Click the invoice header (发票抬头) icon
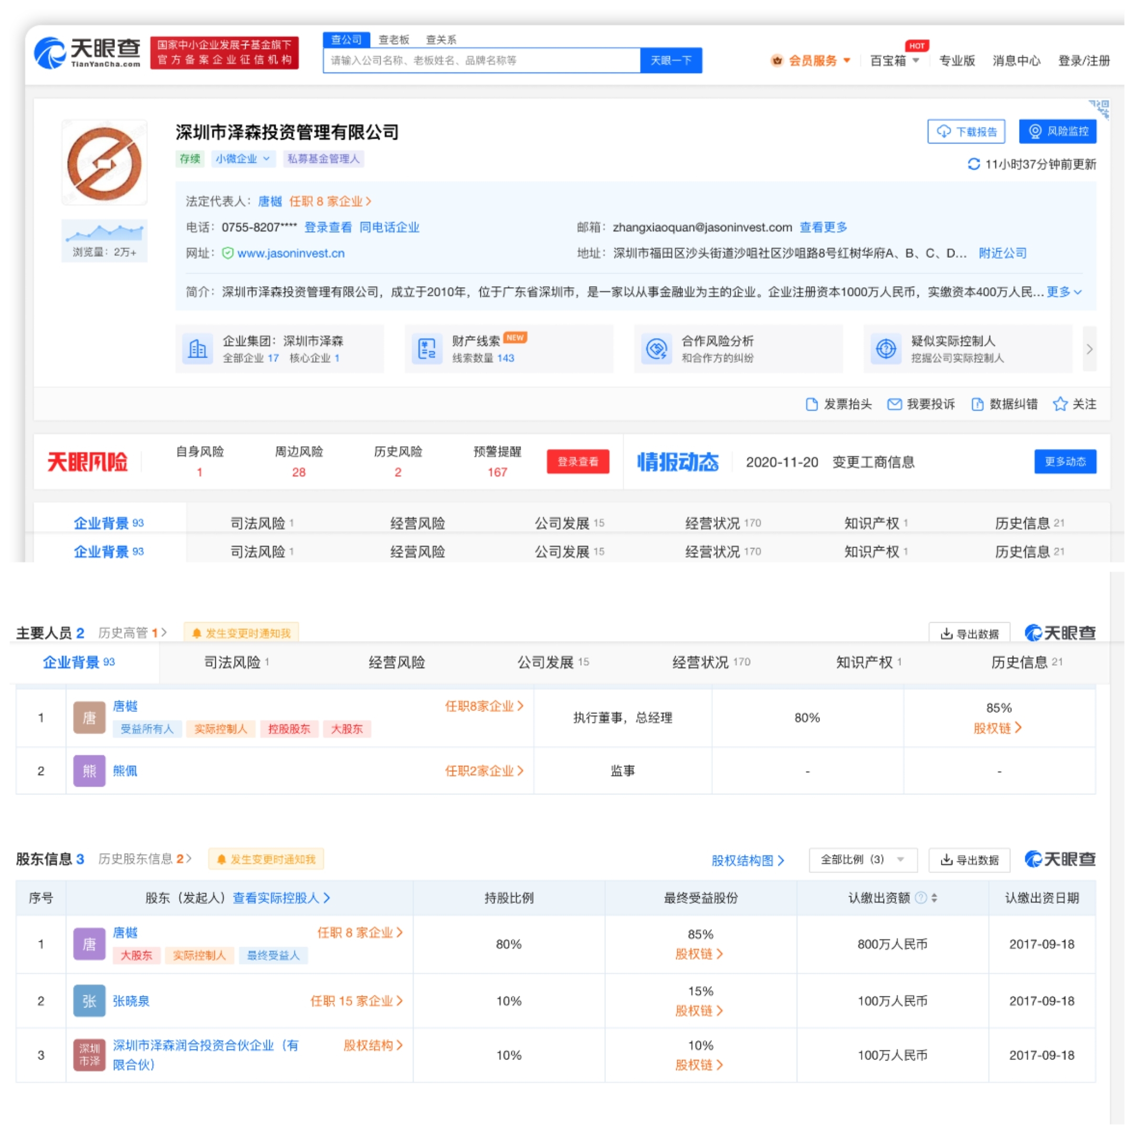The height and width of the screenshot is (1134, 1134). tap(812, 404)
